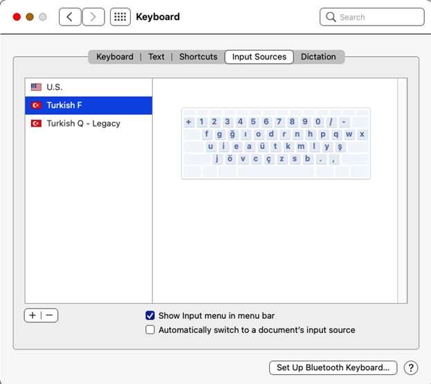Screen dimensions: 431x384
Task: Select Turkish Q - Legacy input source
Action: pyautogui.click(x=89, y=123)
